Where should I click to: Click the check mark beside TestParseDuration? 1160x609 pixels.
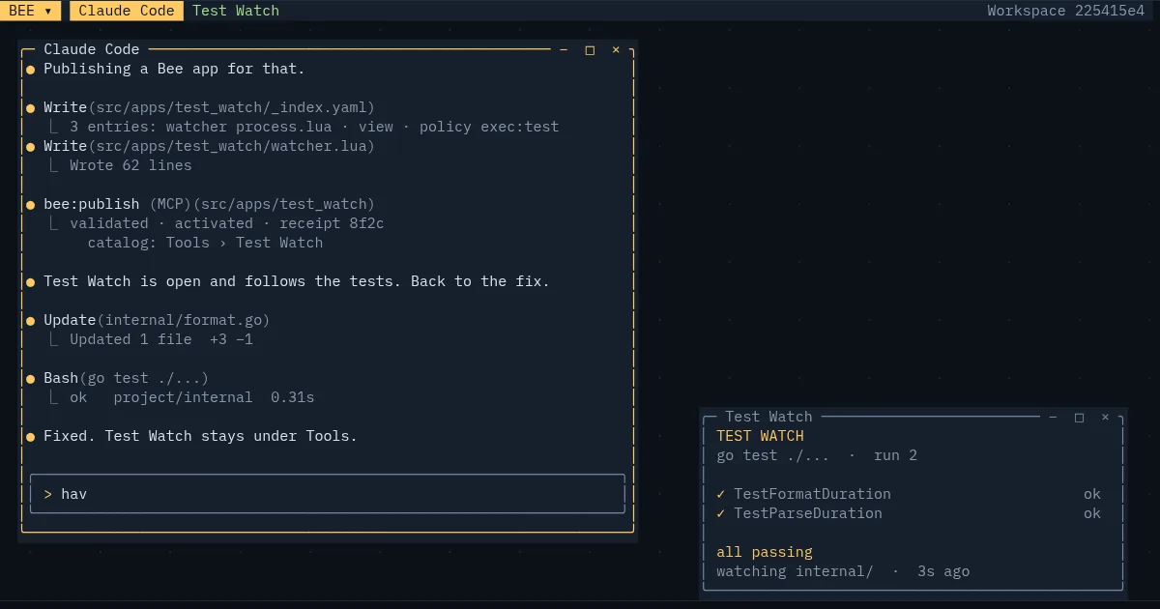click(x=721, y=513)
